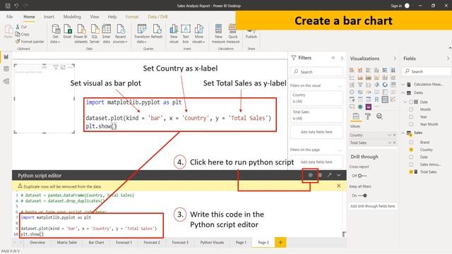The width and height of the screenshot is (452, 254).
Task: Expand the Calculation Measures table
Action: pyautogui.click(x=403, y=85)
